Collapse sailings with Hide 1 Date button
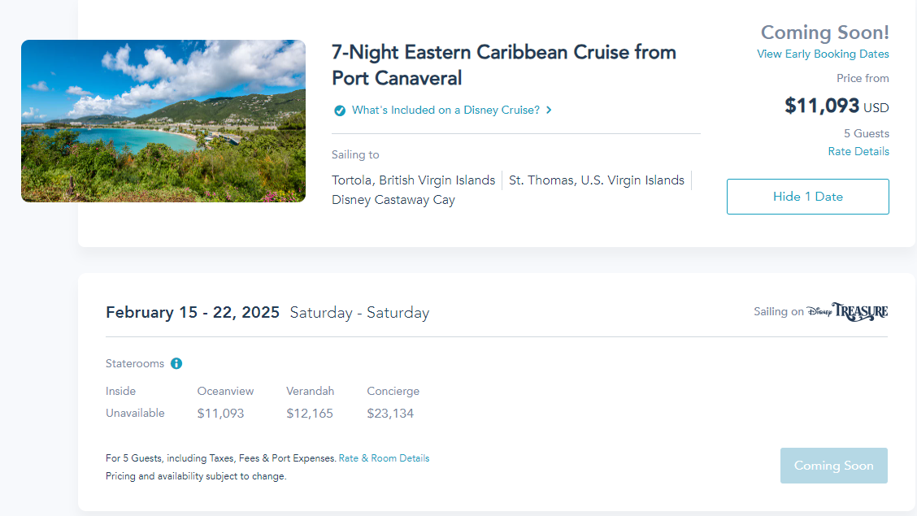This screenshot has width=917, height=516. pos(807,197)
